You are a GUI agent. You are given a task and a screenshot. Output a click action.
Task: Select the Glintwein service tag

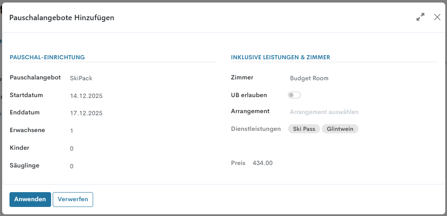pos(340,129)
